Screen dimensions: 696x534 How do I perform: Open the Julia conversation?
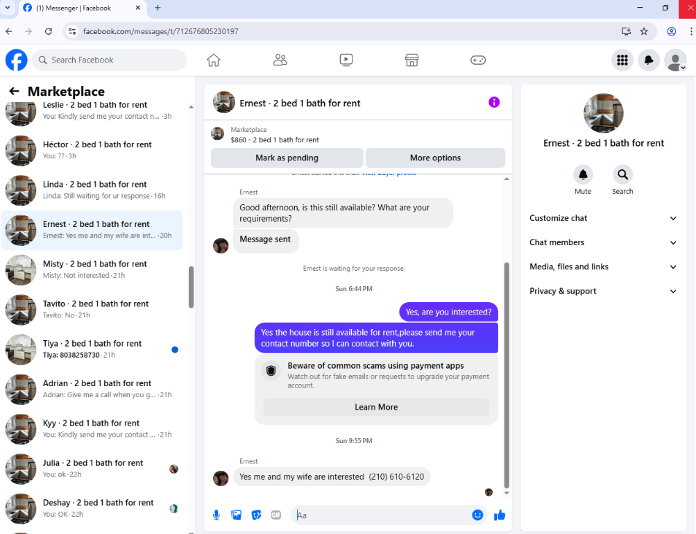click(x=92, y=469)
